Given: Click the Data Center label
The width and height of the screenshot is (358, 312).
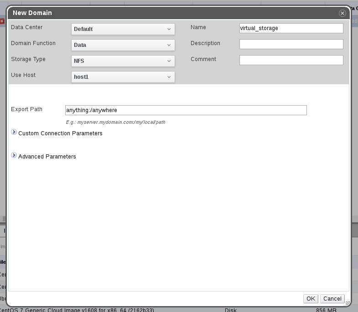Looking at the screenshot, I should 26,27.
